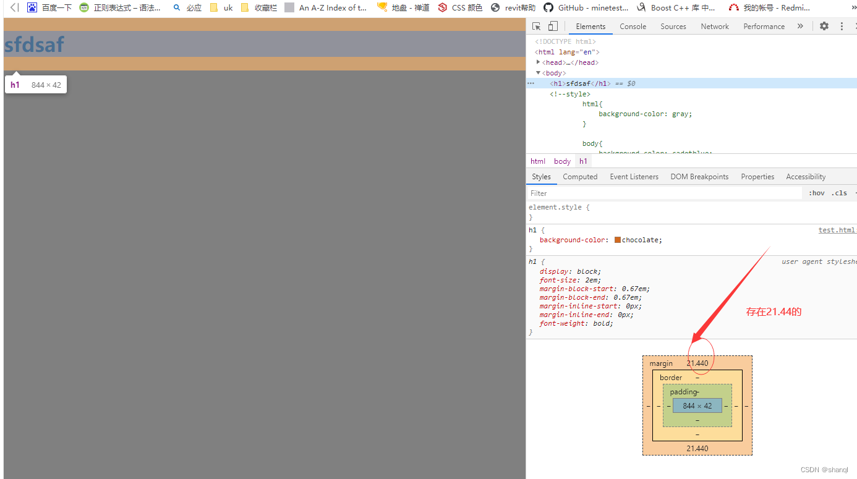Select the html breadcrumb
This screenshot has width=857, height=479.
[x=538, y=161]
